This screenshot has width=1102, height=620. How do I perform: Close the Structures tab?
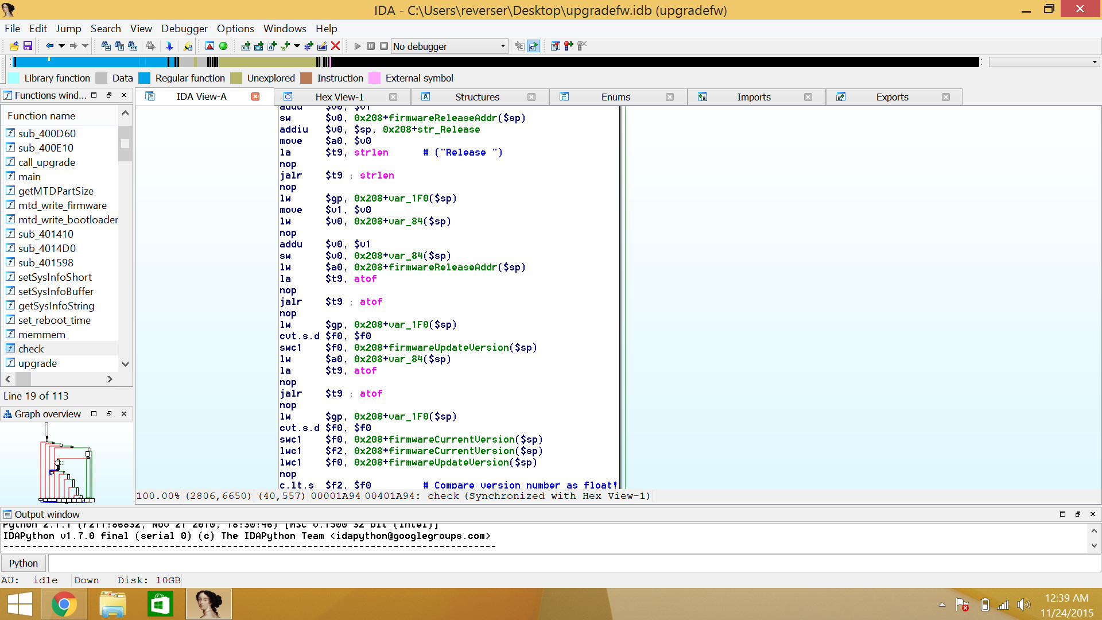click(531, 97)
